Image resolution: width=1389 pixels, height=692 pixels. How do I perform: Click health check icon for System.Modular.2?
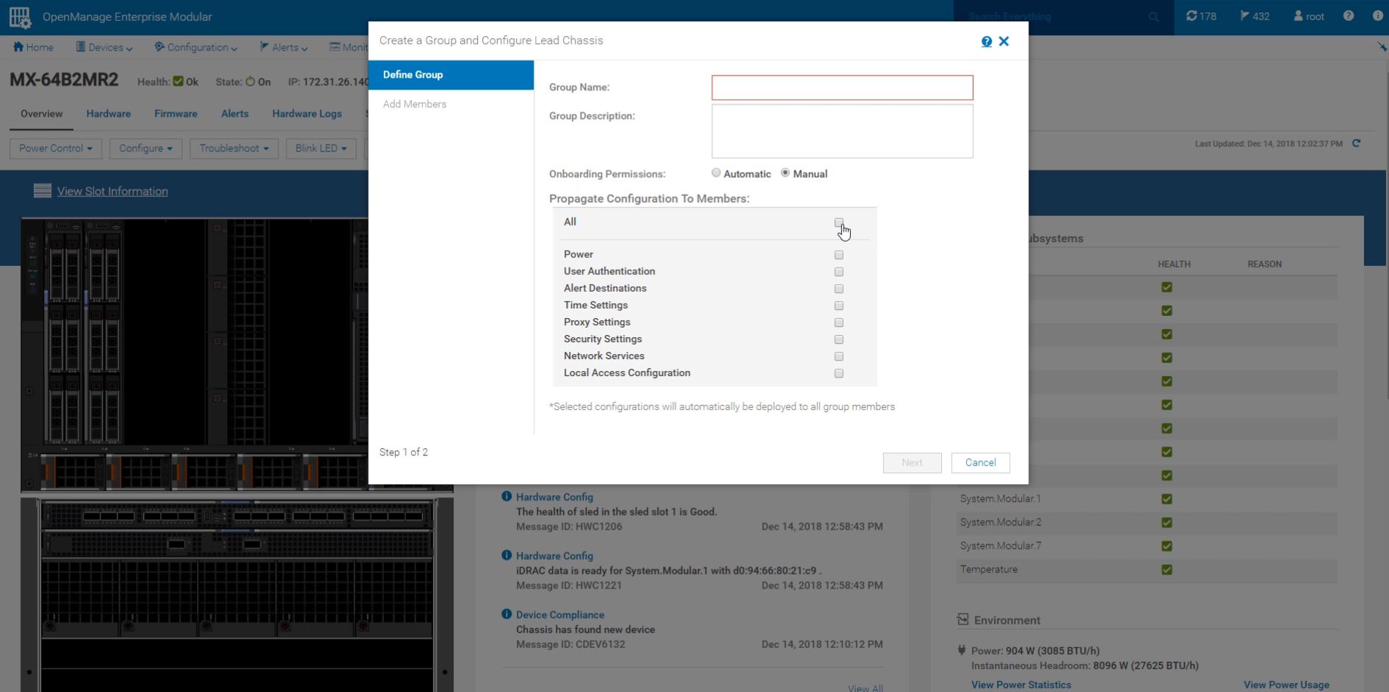(1167, 522)
